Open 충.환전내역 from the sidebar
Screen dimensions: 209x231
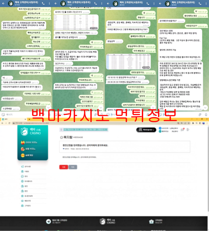[x=27, y=196]
